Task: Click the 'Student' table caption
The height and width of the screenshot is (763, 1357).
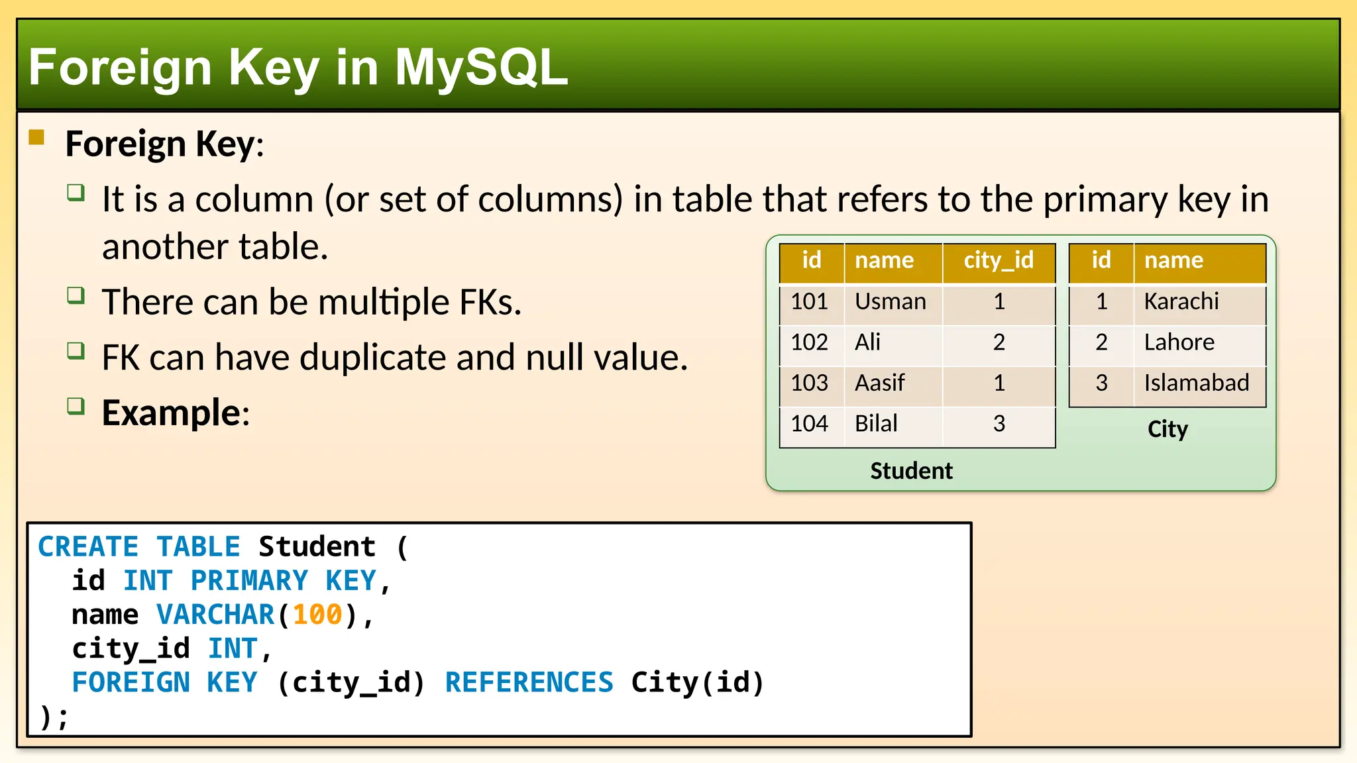Action: (x=911, y=471)
